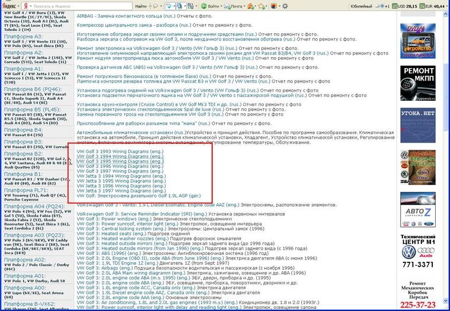Open the Платформа B5 (PL45) sidebar item
Image resolution: width=450 pixels, height=311 pixels.
(32, 109)
